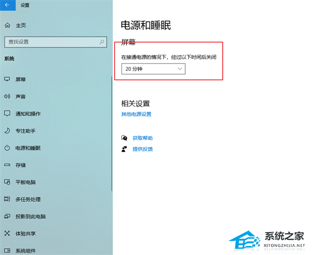Click the search magnifier icon
Screen dimensions: 313x255
click(102, 42)
